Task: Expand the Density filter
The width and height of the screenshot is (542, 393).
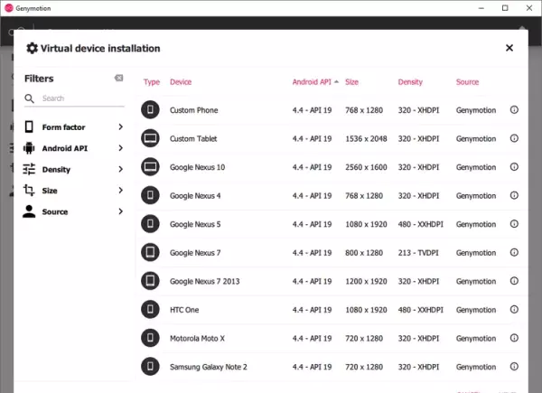Action: point(121,169)
